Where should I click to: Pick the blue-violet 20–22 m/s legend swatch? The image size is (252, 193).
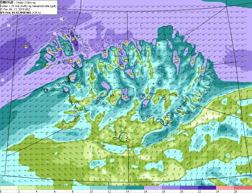(x=189, y=188)
